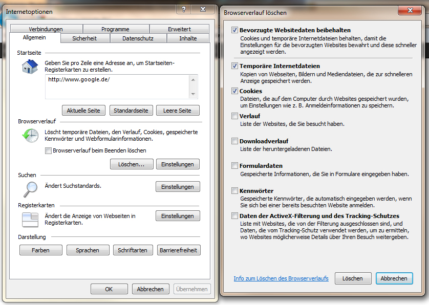Screen dimensions: 429x305
Task: Click the house icon in Startseite section
Action: click(29, 67)
